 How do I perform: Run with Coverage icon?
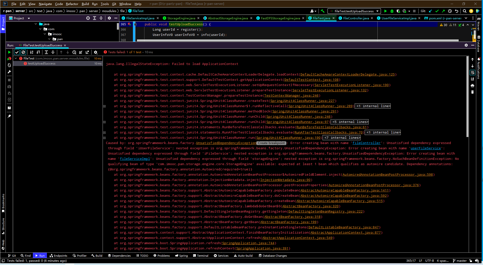click(398, 11)
